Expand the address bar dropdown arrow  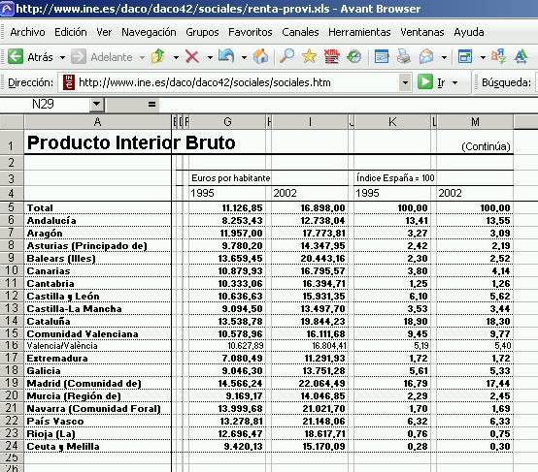click(x=405, y=82)
